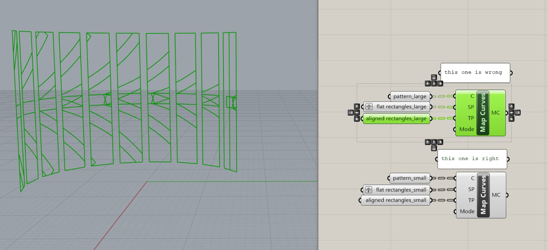Image resolution: width=548 pixels, height=250 pixels.
Task: Click align-middle widget right of the selection box
Action: [511, 113]
